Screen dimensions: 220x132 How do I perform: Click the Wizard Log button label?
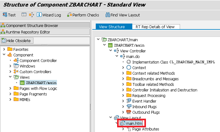coord(51,15)
